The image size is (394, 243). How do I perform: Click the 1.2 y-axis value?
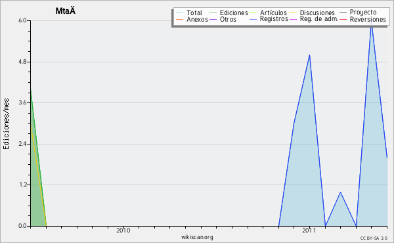point(22,185)
